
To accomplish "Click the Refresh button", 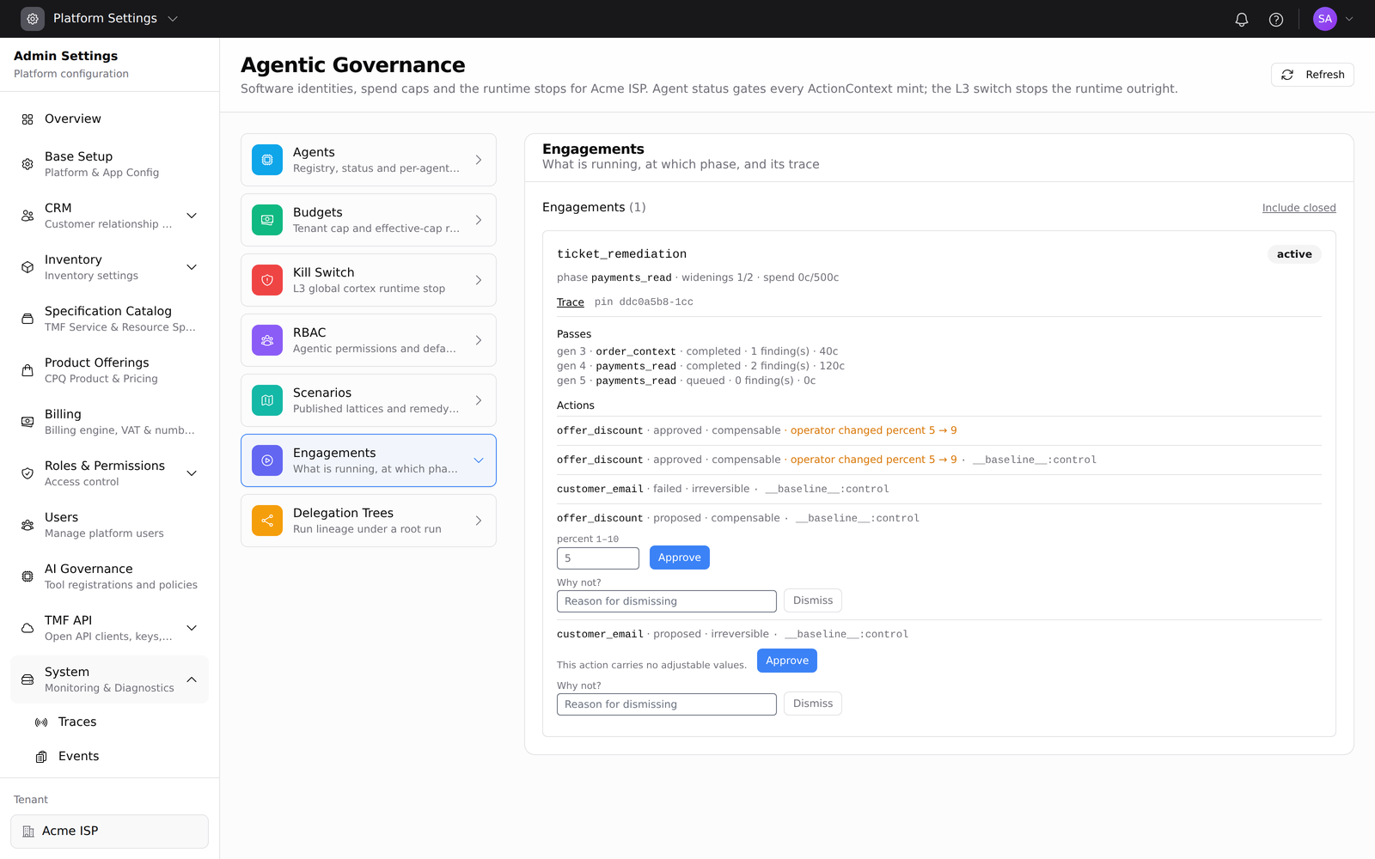I will pos(1312,75).
